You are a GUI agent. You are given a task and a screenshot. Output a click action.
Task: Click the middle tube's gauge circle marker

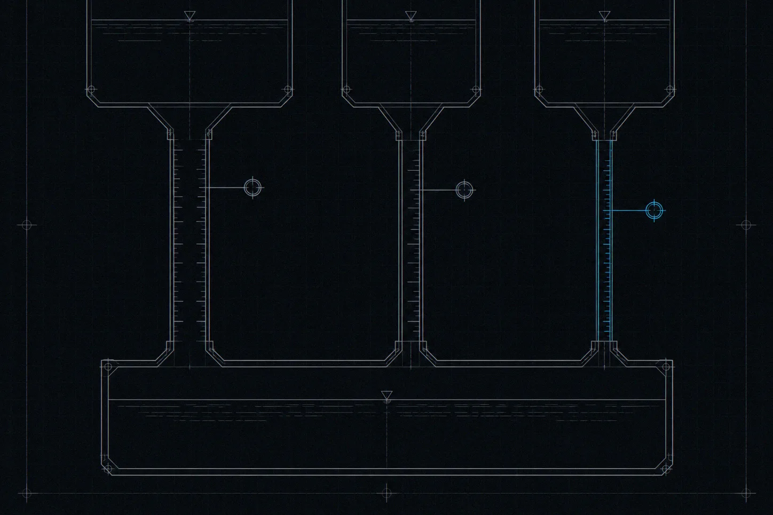point(464,190)
